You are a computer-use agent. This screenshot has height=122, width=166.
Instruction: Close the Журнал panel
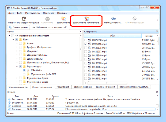coord(157,92)
